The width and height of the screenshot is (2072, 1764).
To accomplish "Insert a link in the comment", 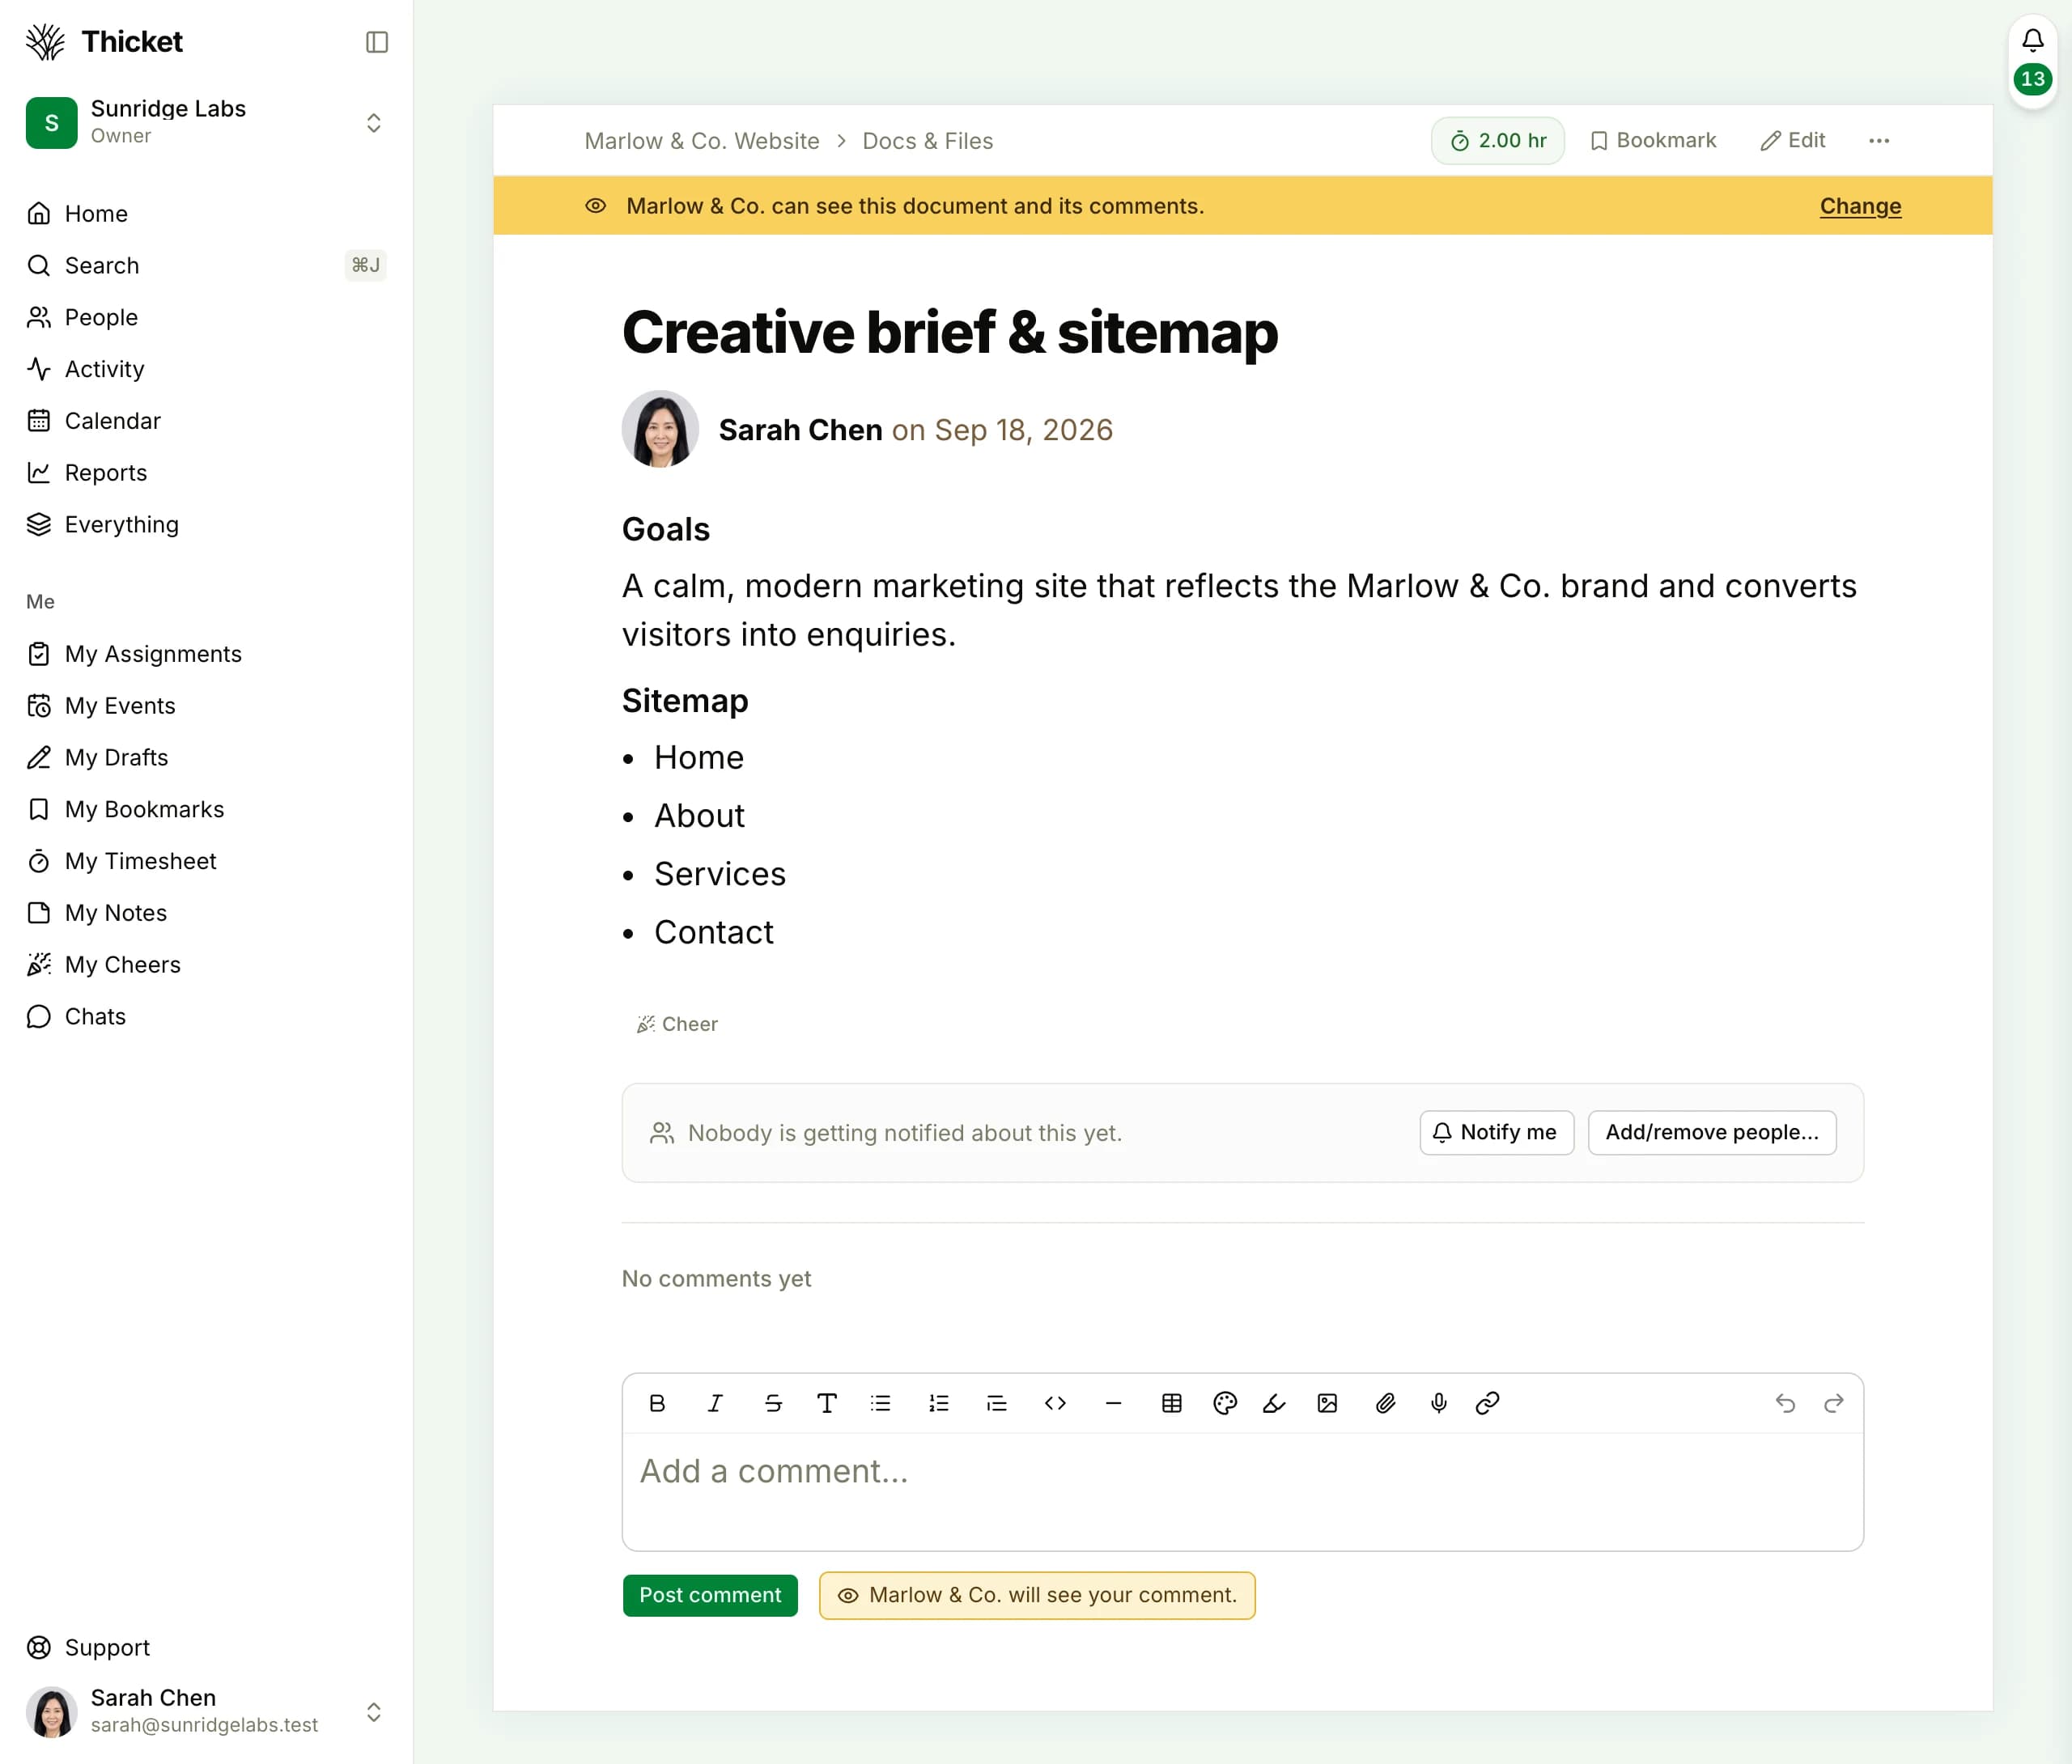I will (x=1488, y=1403).
